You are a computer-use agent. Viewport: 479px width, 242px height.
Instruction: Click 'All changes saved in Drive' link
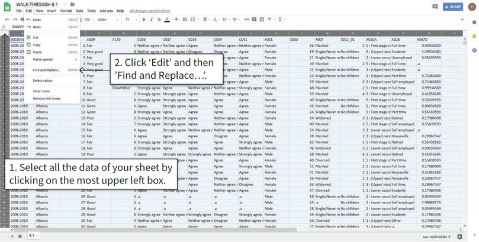pyautogui.click(x=150, y=11)
